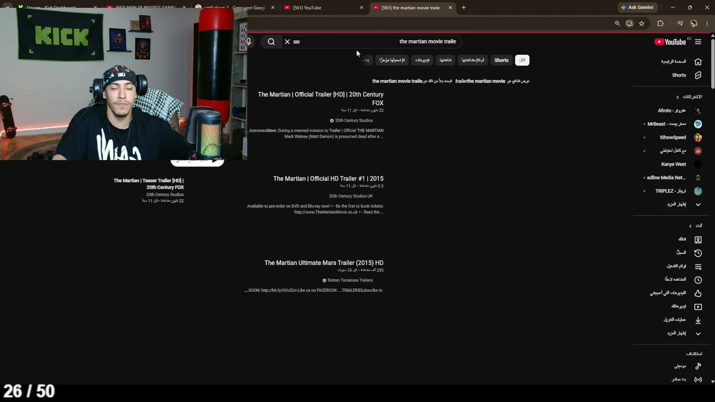Open the Afroto channel avatar
Image resolution: width=715 pixels, height=402 pixels.
pyautogui.click(x=698, y=111)
